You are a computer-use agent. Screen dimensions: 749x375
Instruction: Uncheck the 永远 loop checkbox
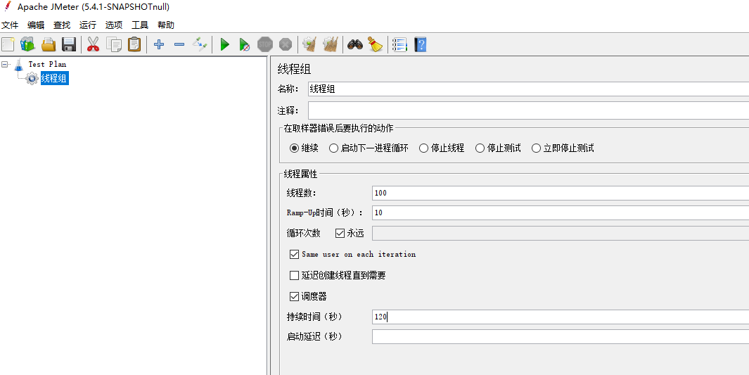[x=340, y=234]
